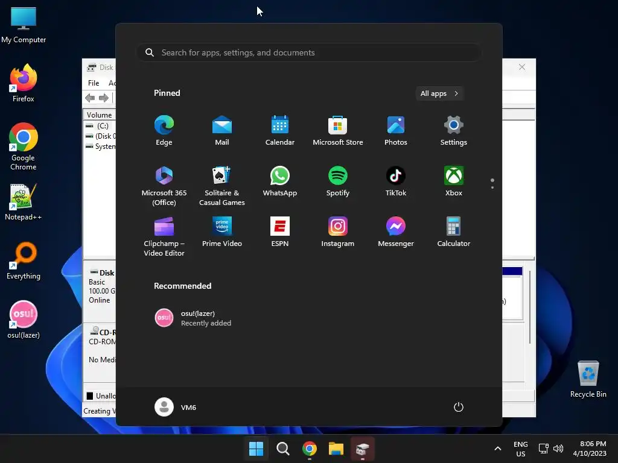Go to next pinned apps page dot
This screenshot has width=618, height=463.
[492, 187]
